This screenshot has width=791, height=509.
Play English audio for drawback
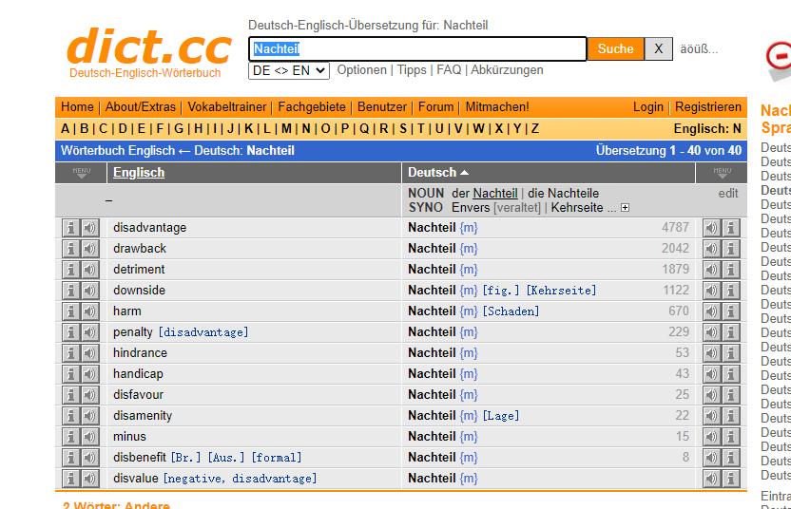(x=90, y=249)
